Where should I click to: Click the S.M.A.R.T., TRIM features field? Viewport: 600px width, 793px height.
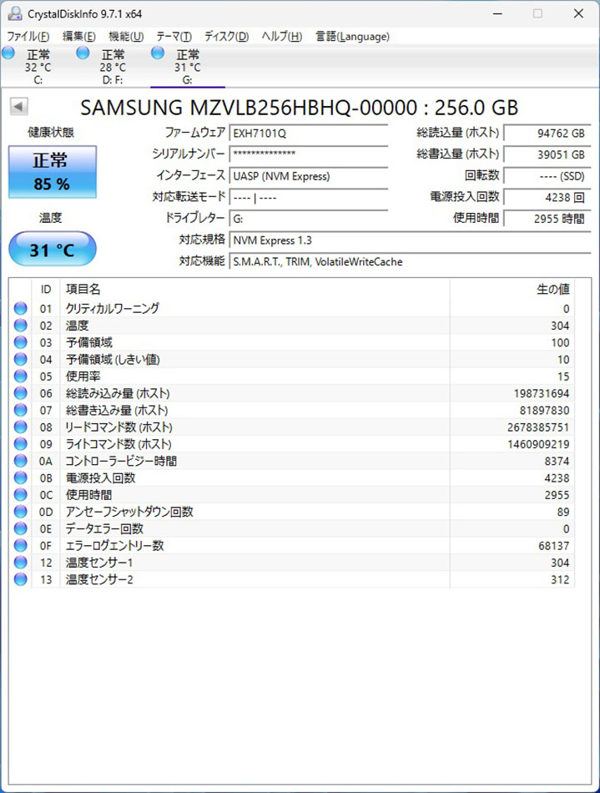click(410, 262)
